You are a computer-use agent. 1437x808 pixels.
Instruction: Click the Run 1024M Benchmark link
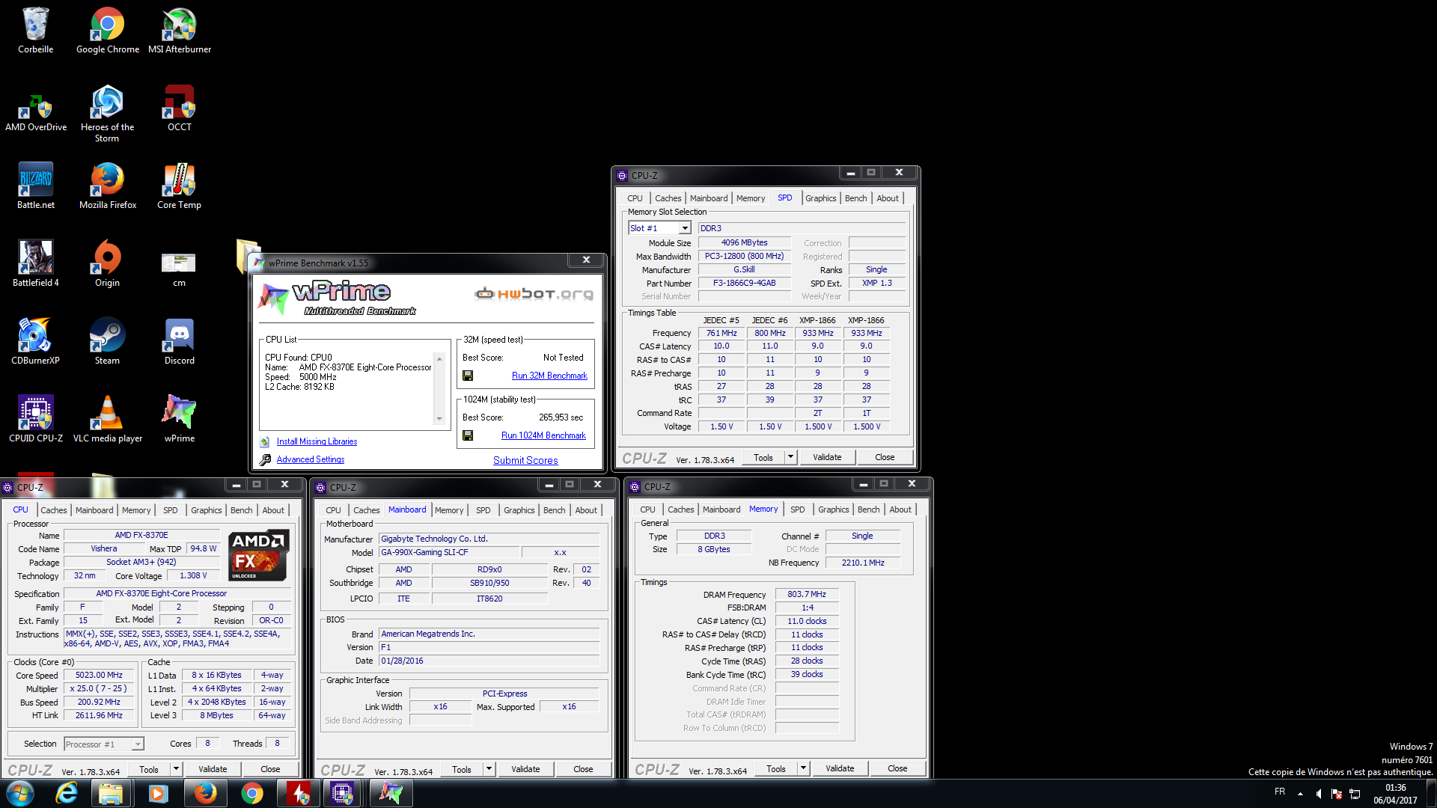pyautogui.click(x=543, y=435)
